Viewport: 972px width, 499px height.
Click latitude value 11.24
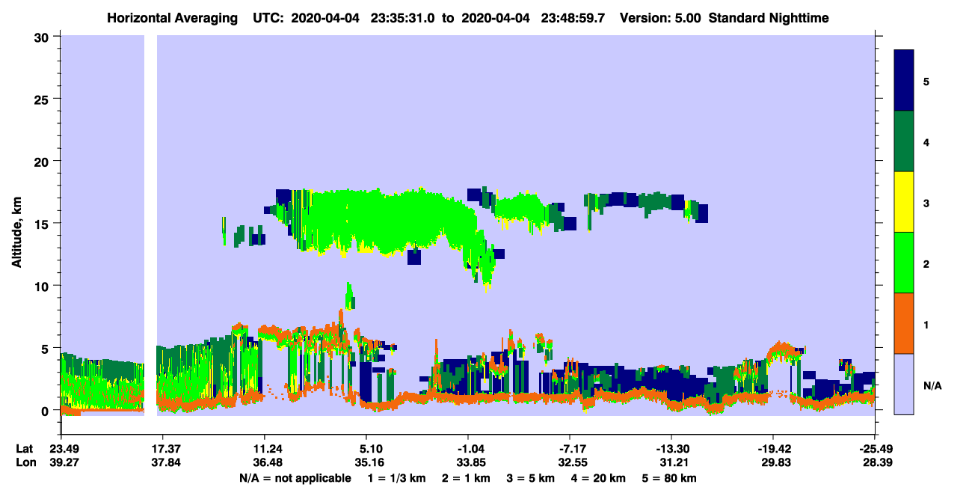coord(265,449)
